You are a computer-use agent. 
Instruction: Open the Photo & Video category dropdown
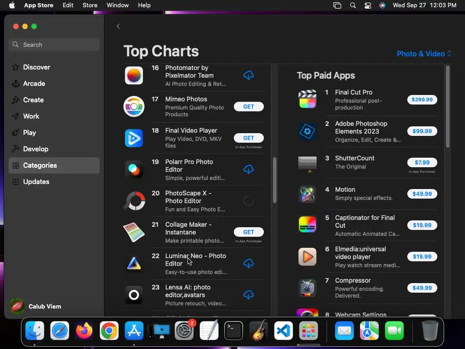click(424, 54)
